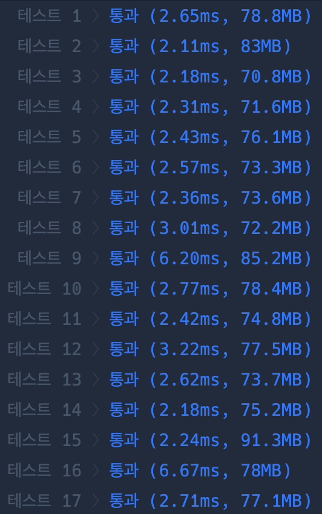Click result 통과 (6.67ms, 78MB)

coord(200,471)
